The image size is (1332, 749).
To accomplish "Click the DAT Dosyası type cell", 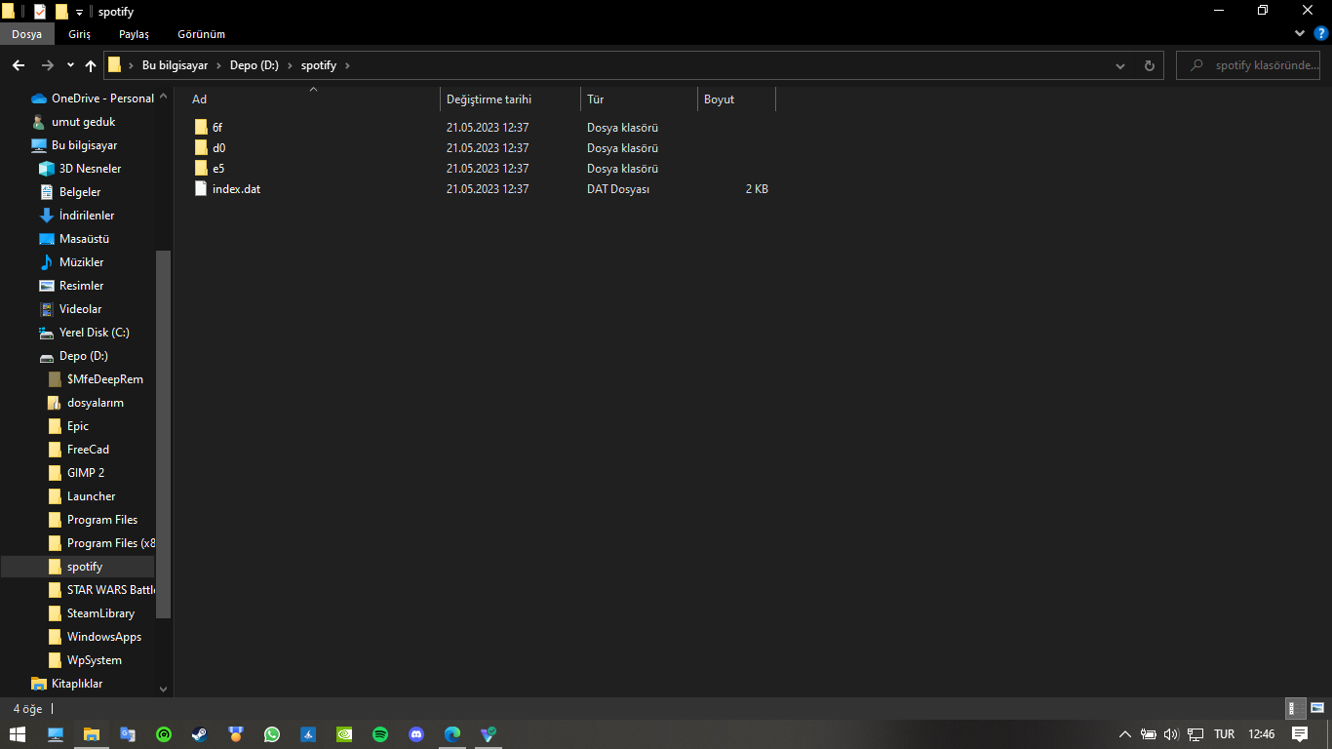I will (x=618, y=189).
